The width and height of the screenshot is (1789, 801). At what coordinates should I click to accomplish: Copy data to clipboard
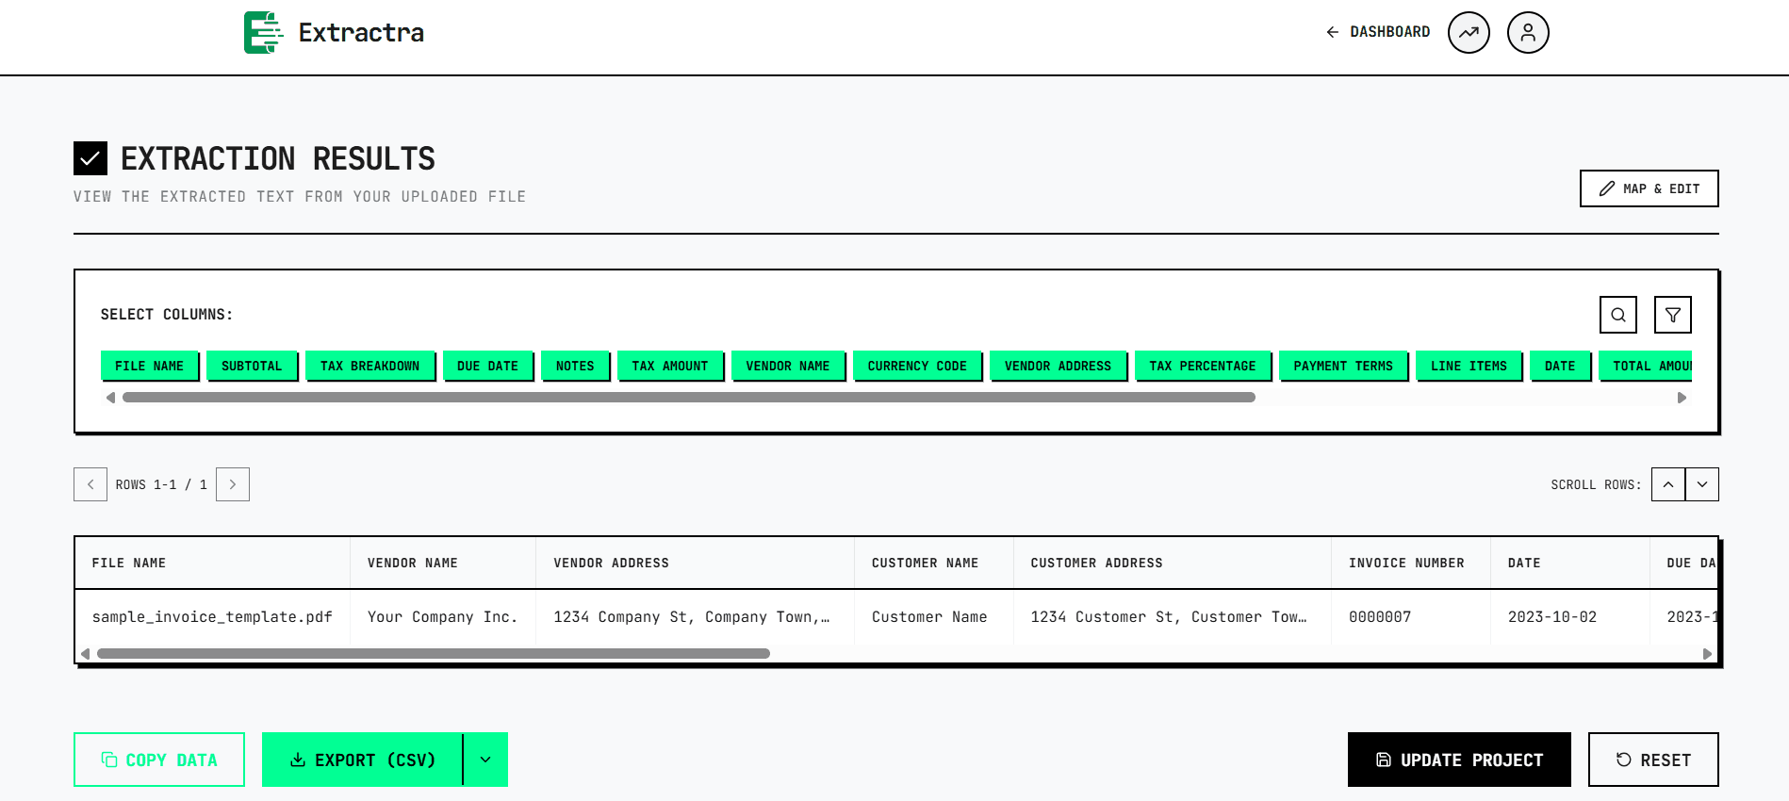[159, 760]
